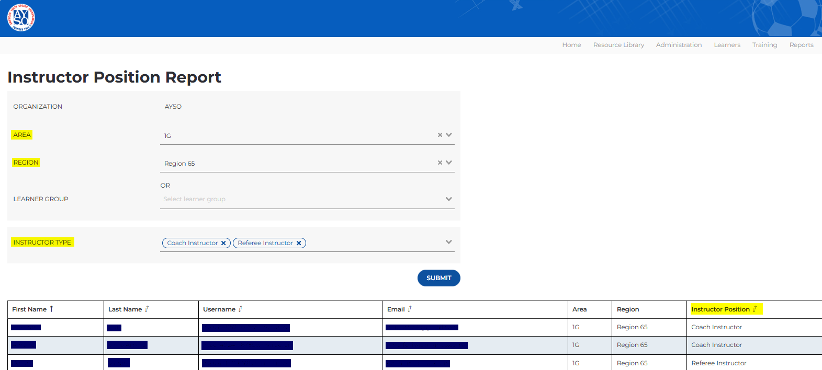Viewport: 822px width, 370px height.
Task: Clear the Area 1G selection
Action: click(x=440, y=135)
